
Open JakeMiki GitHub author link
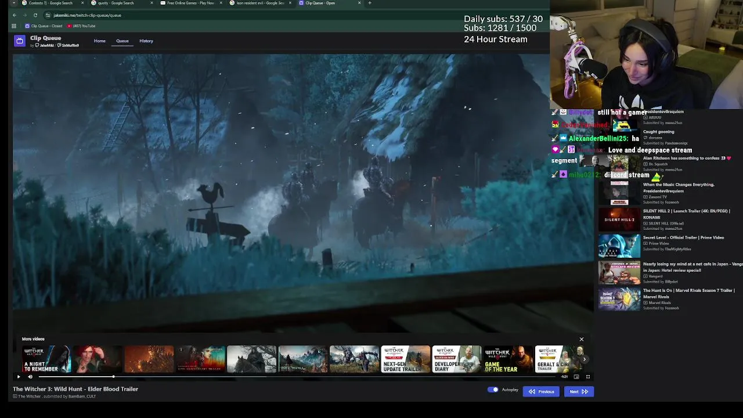coord(45,45)
